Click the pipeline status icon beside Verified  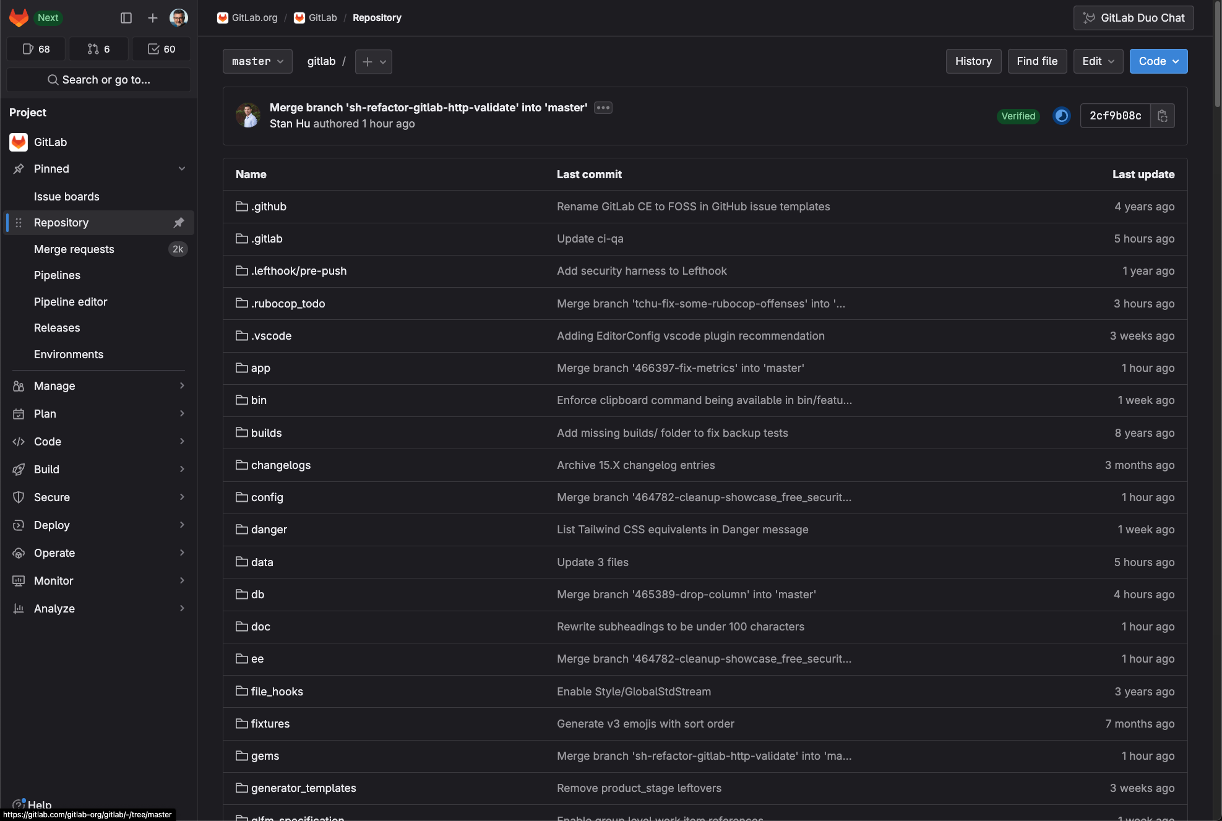pos(1062,116)
